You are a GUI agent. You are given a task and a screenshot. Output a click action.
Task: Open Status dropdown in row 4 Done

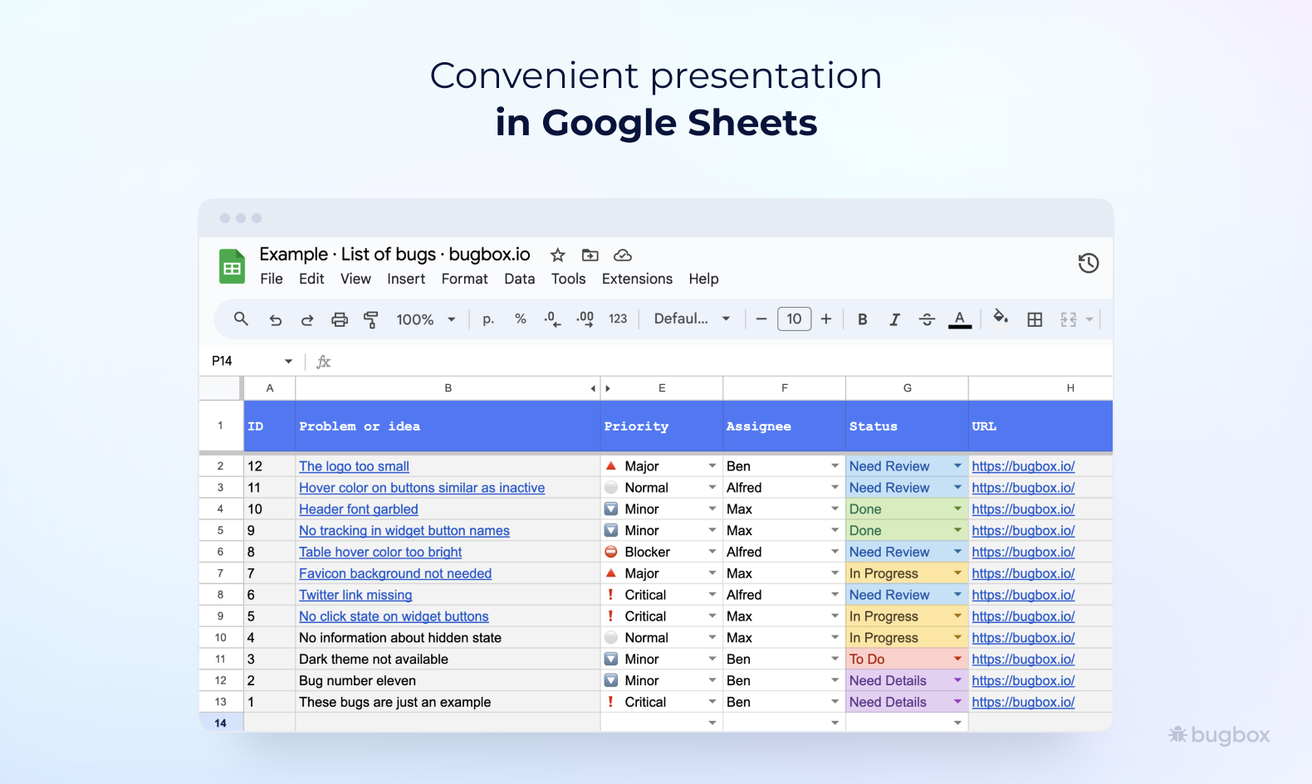(957, 509)
